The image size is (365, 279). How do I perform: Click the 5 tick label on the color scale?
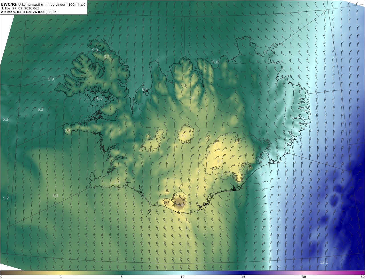(x=122, y=277)
